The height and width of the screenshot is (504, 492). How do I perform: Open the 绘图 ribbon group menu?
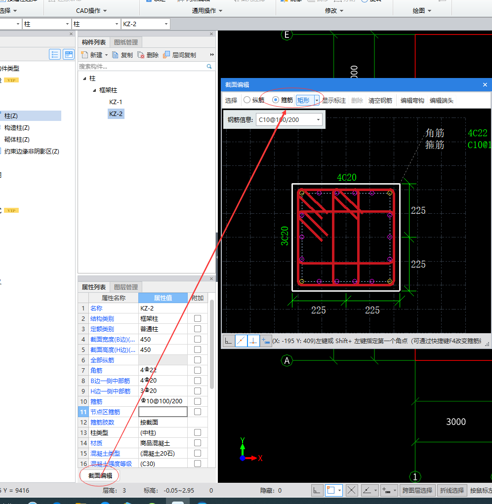coord(422,10)
